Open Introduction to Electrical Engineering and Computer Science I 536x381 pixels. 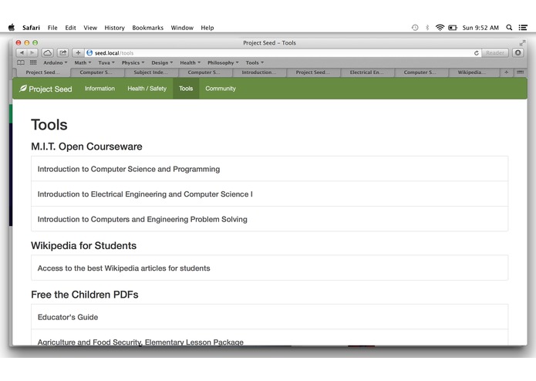[x=269, y=194]
